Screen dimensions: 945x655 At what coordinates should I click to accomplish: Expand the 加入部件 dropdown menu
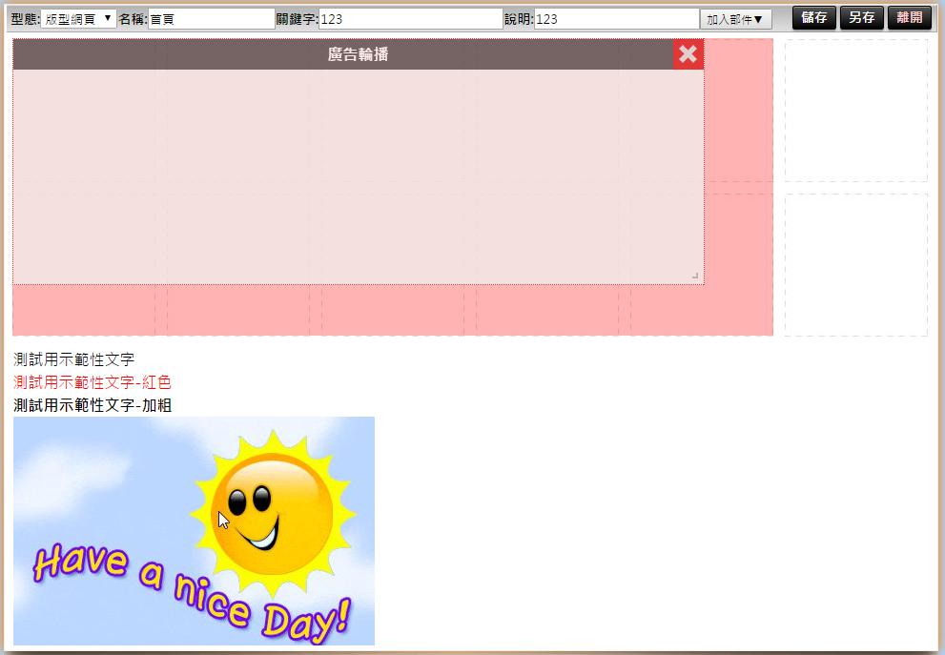tap(735, 19)
